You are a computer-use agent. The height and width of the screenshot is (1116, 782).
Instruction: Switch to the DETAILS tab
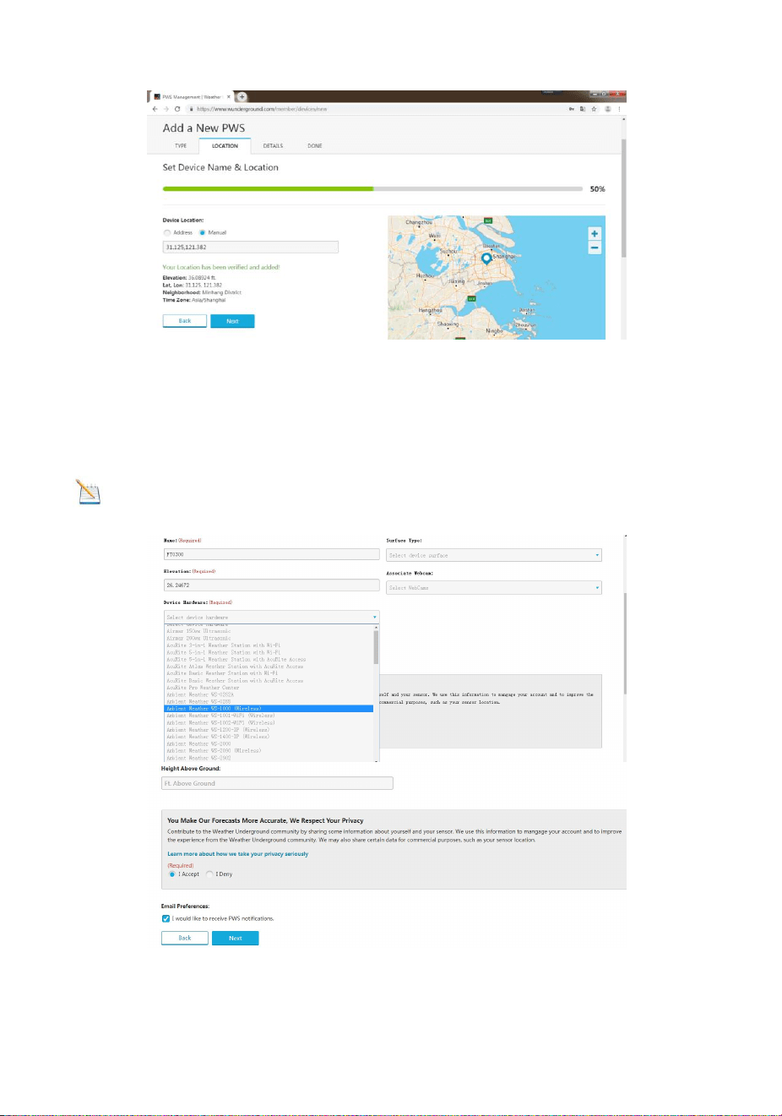click(273, 146)
